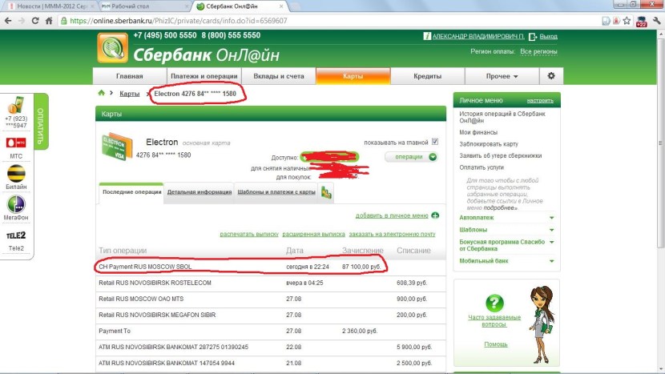
Task: Click the Electron Visa card image
Action: click(x=115, y=148)
